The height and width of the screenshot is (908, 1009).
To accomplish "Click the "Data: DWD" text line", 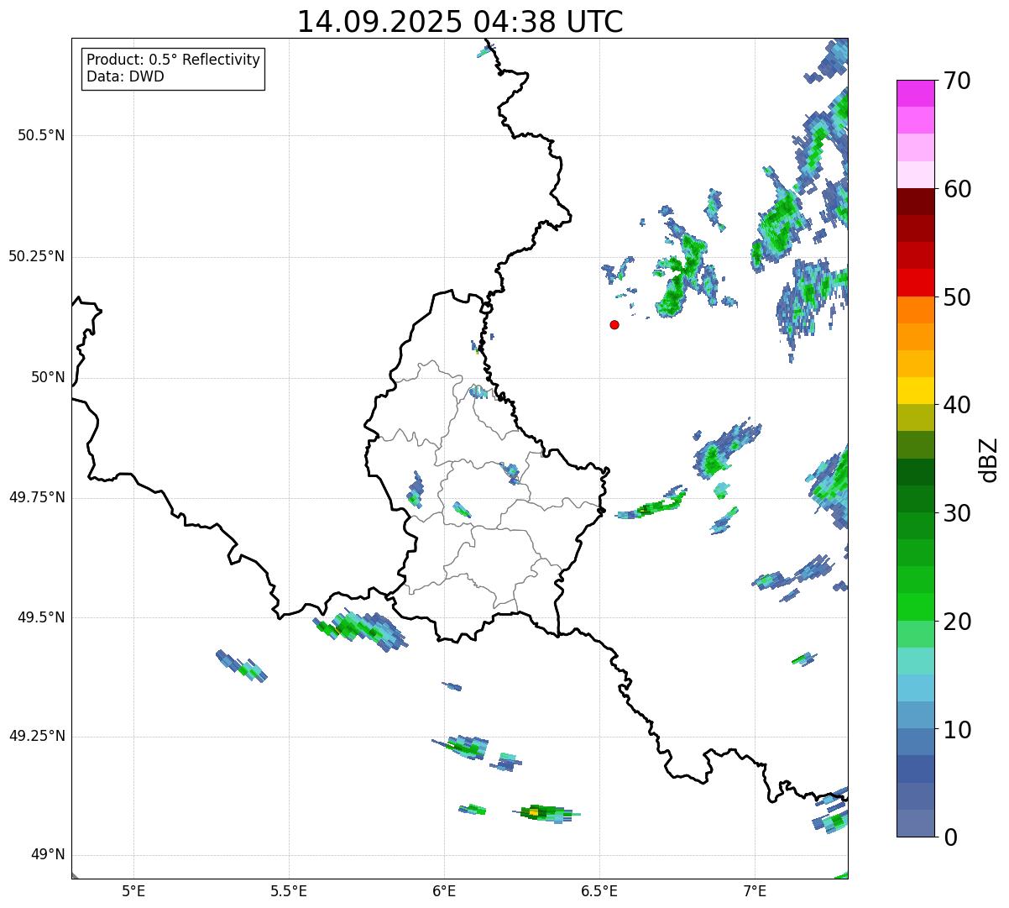I will coord(125,76).
